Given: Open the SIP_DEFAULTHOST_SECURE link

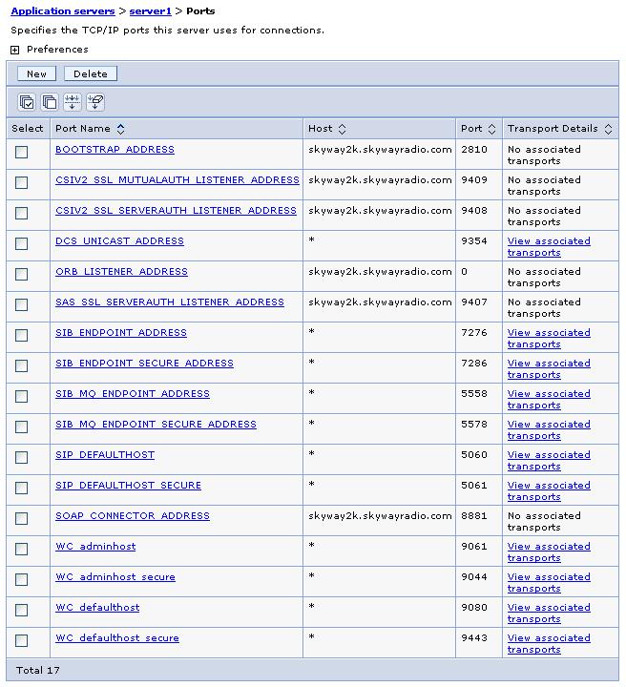Looking at the screenshot, I should pos(129,486).
